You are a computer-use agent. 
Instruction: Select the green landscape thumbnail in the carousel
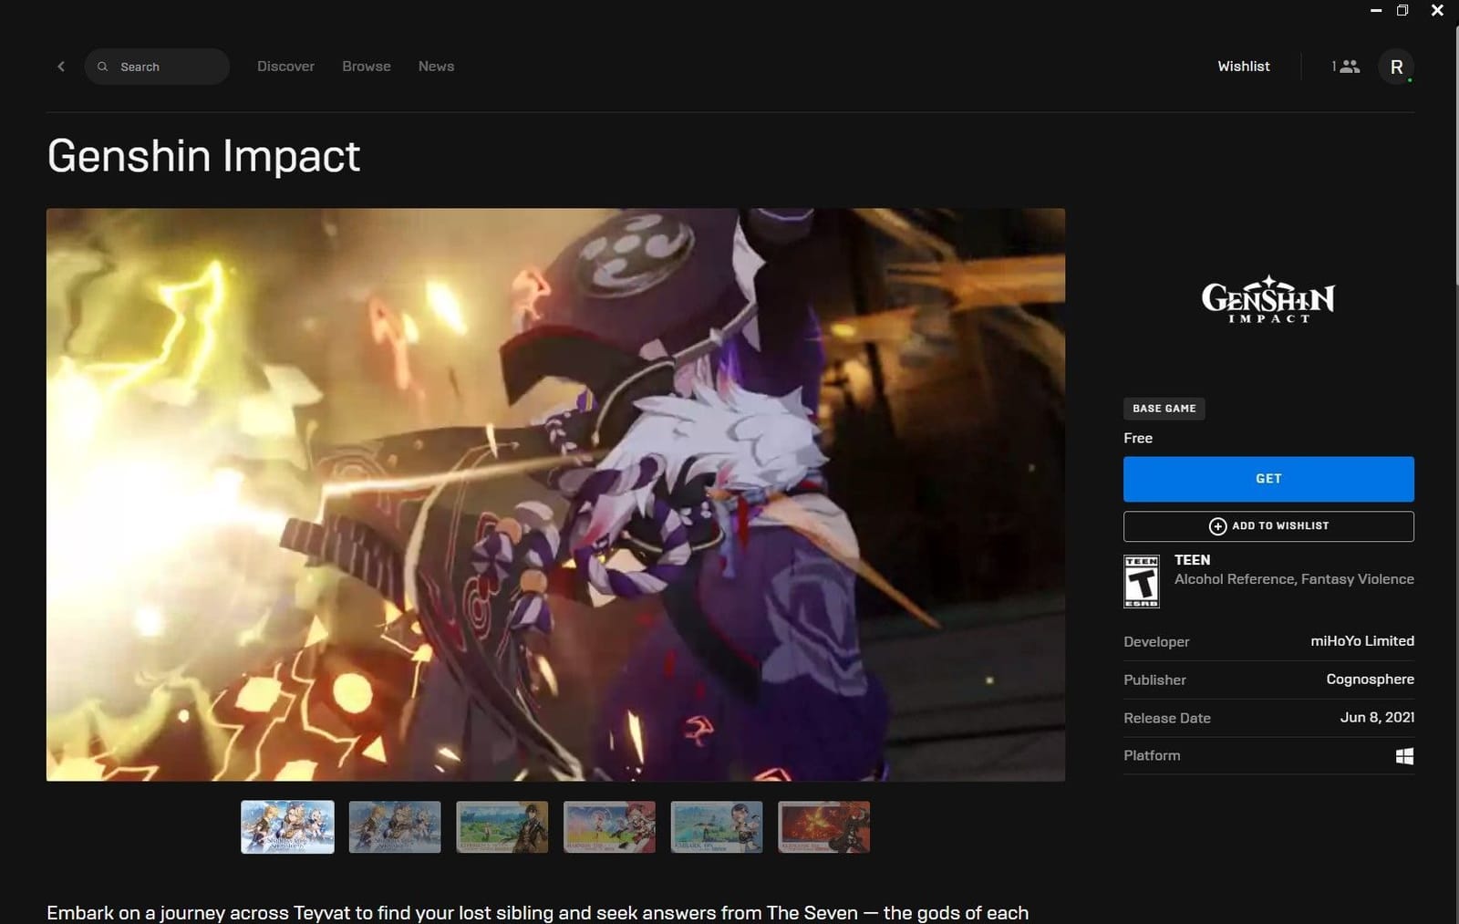(x=502, y=827)
